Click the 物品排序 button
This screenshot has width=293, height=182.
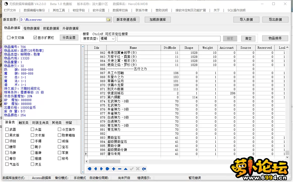click(275, 38)
